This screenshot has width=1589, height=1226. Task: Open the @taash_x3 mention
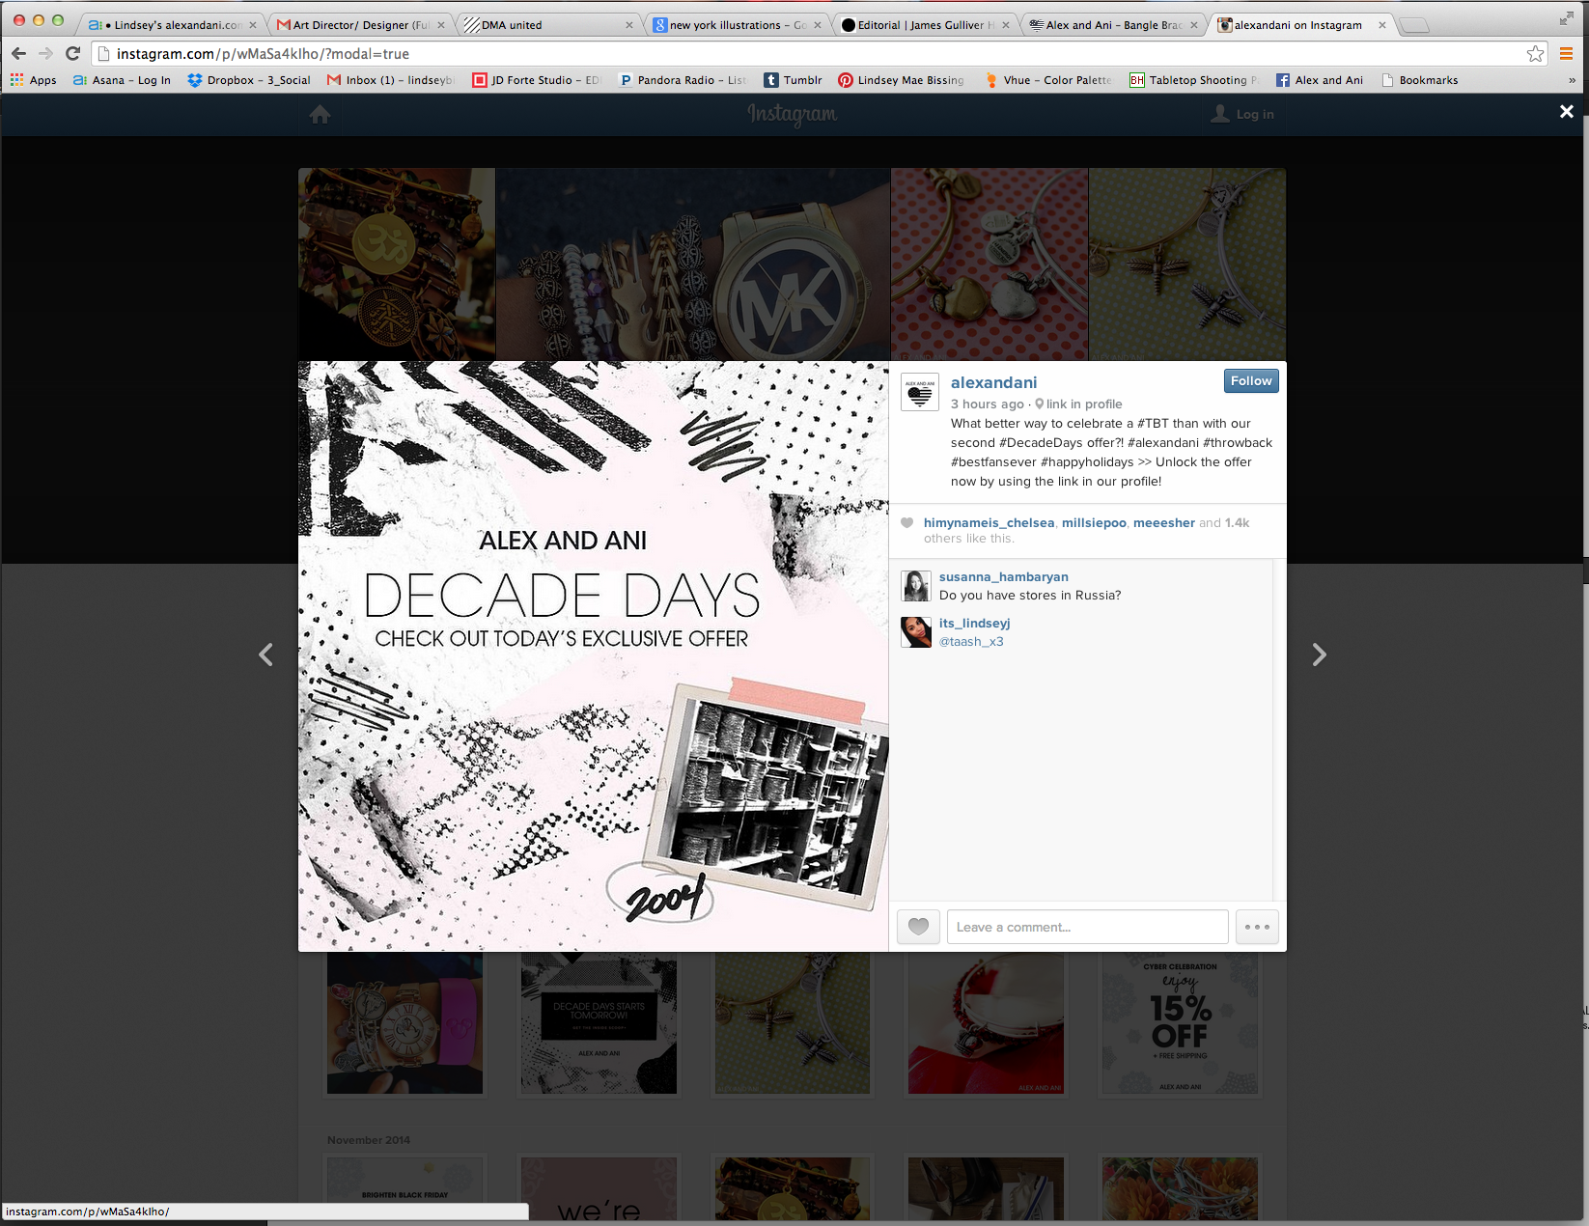coord(971,642)
